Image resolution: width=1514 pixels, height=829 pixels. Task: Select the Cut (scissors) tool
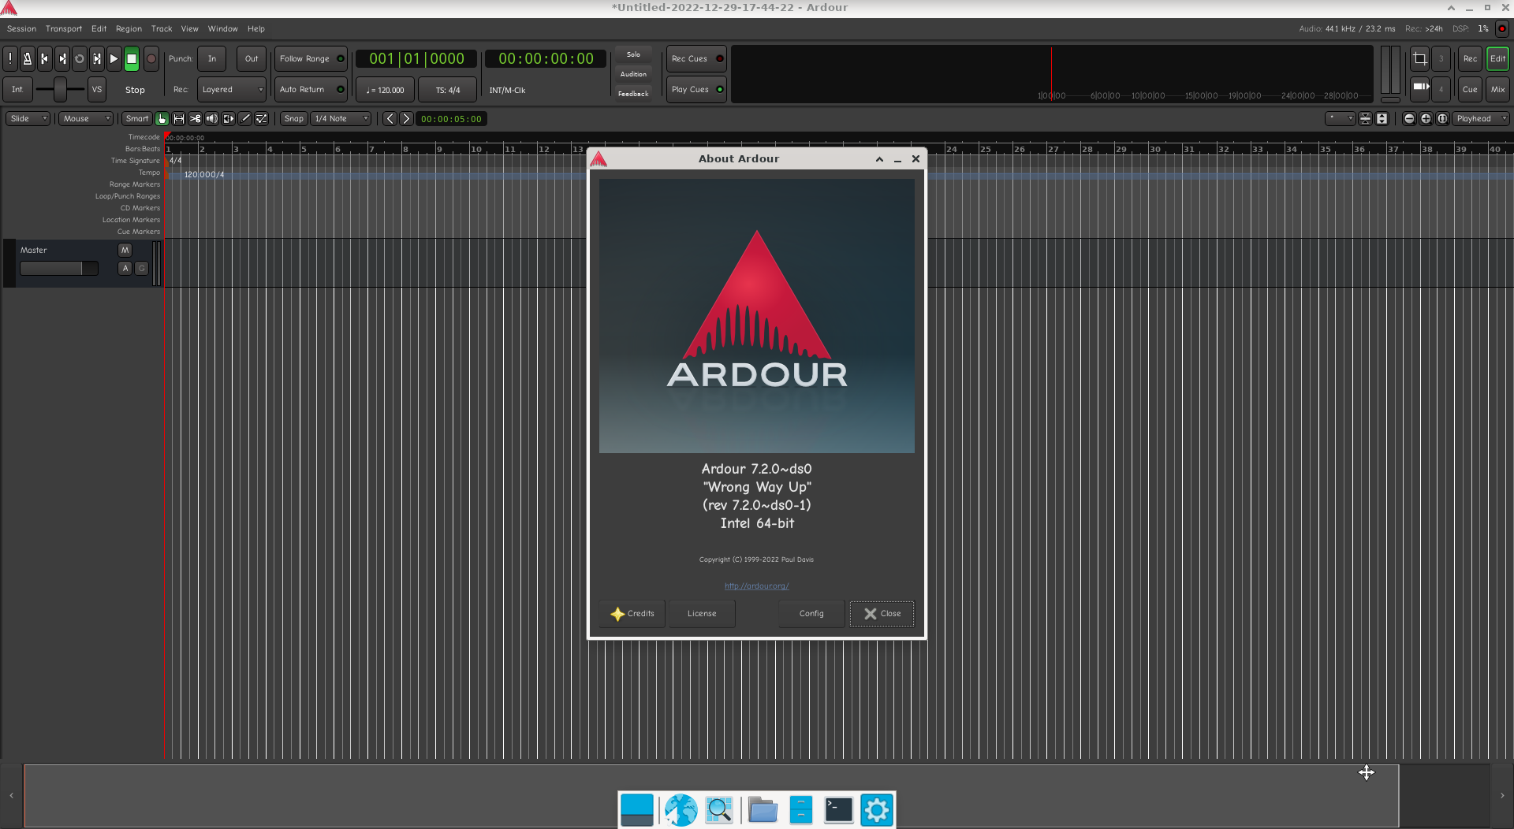click(196, 119)
